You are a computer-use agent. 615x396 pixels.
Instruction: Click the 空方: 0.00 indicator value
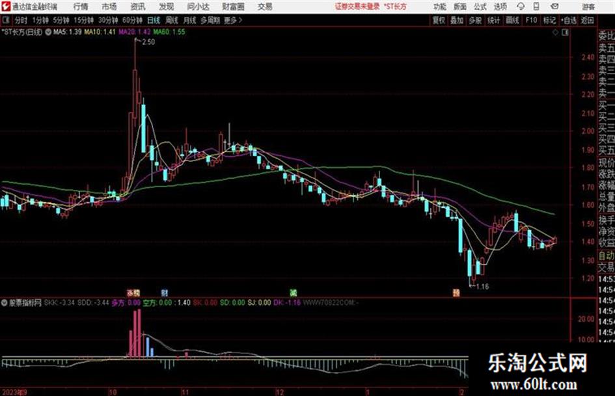(x=157, y=302)
